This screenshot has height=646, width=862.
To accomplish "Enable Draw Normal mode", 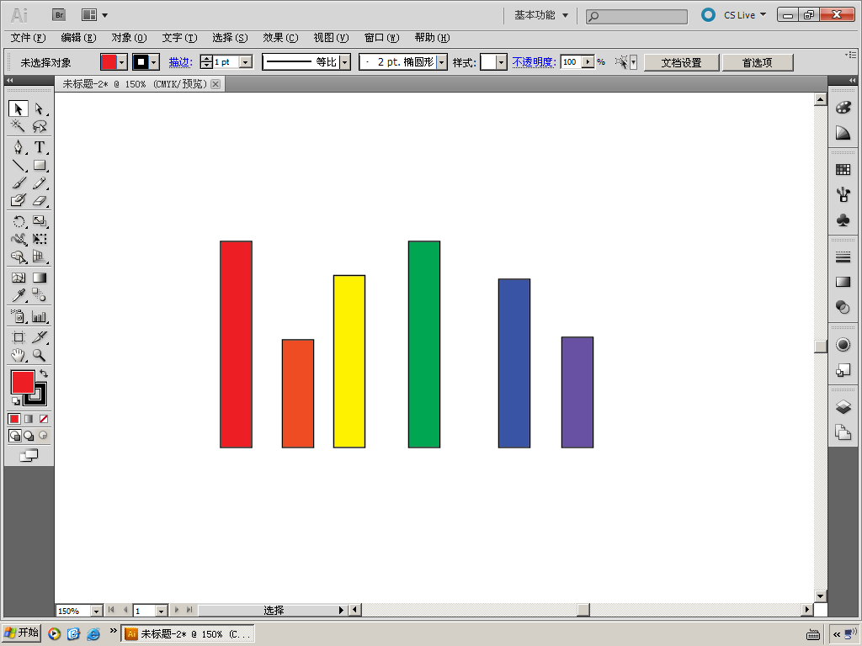I will (x=15, y=436).
